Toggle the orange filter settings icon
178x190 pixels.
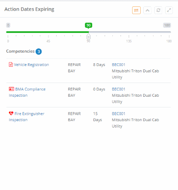(136, 10)
